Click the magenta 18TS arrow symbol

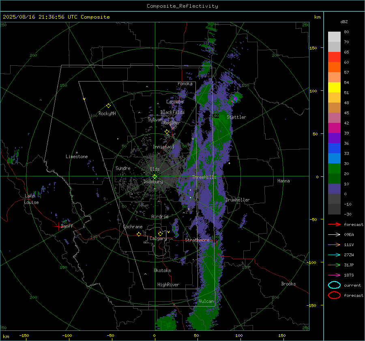point(334,275)
